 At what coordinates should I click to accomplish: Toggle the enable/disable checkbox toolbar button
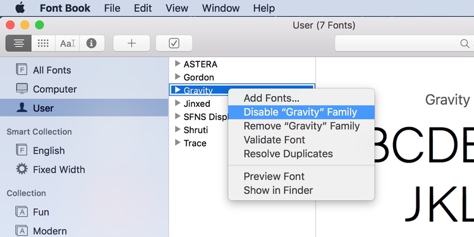tap(174, 44)
